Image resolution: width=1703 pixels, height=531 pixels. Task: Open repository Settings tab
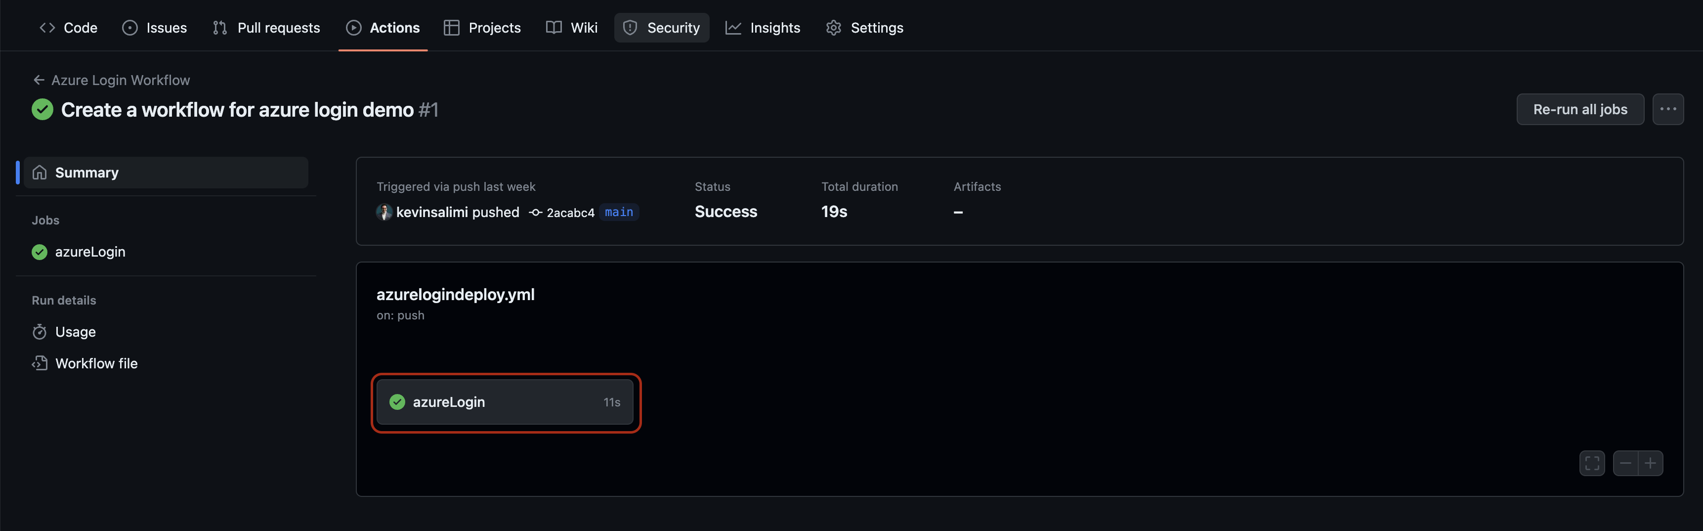pyautogui.click(x=865, y=28)
